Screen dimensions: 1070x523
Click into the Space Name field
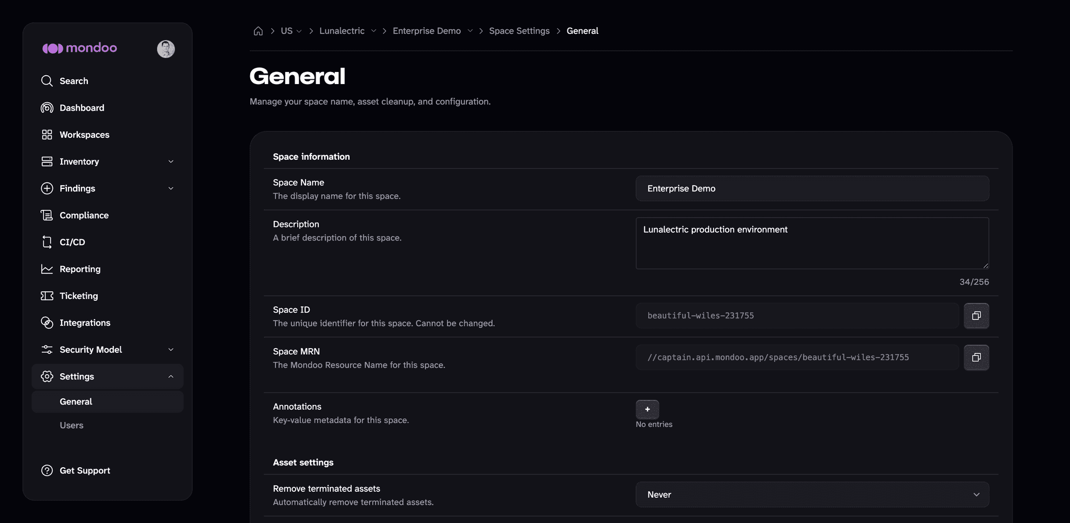[x=812, y=188]
